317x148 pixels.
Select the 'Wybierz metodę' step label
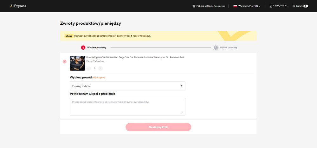[228, 47]
